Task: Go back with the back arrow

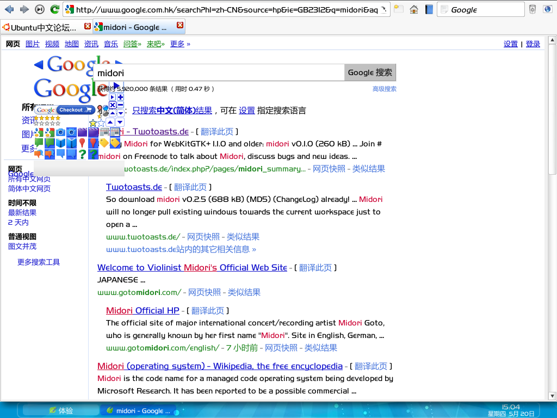Action: click(x=9, y=9)
